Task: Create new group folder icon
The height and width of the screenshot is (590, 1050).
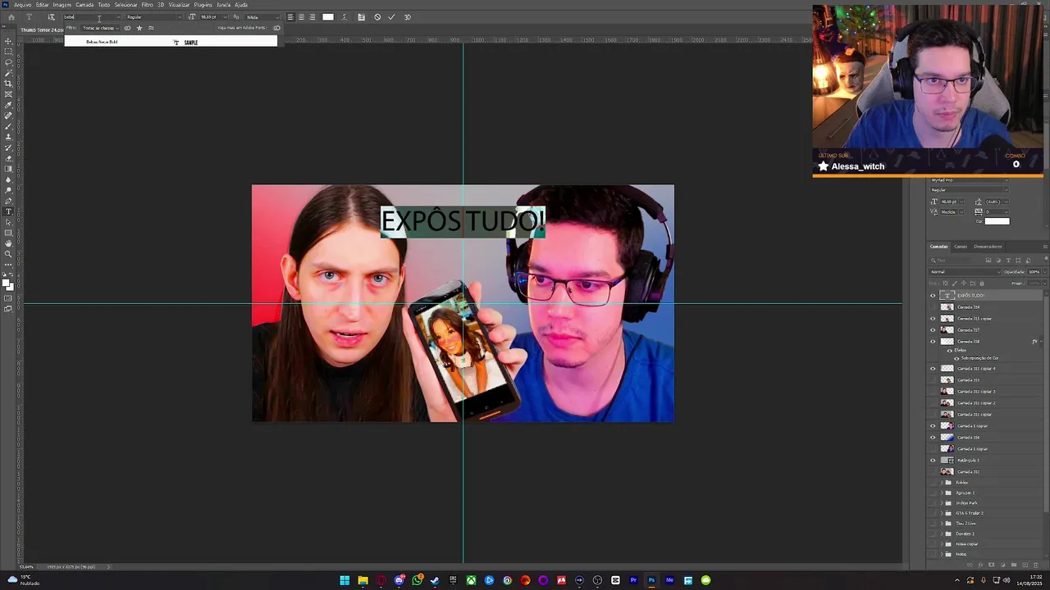Action: 1013,565
